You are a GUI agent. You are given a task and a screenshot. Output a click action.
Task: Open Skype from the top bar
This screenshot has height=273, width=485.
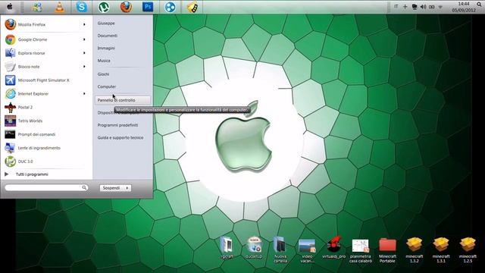coord(81,7)
